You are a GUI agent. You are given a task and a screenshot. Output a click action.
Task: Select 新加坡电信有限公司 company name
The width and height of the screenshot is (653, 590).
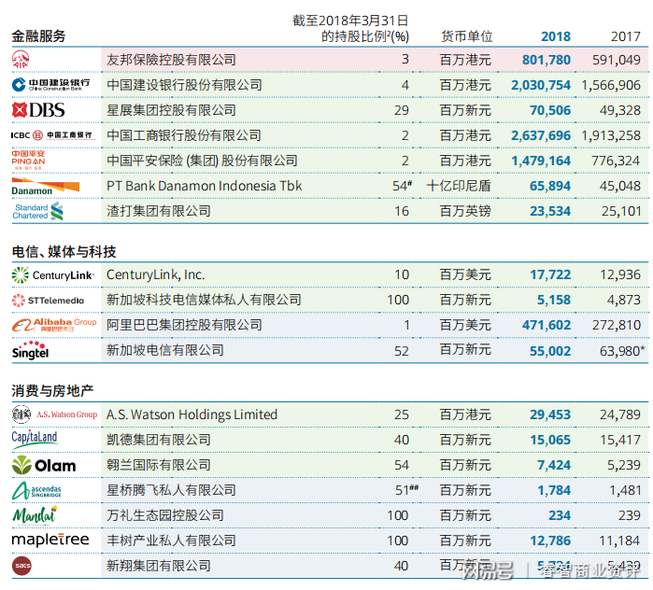click(165, 350)
